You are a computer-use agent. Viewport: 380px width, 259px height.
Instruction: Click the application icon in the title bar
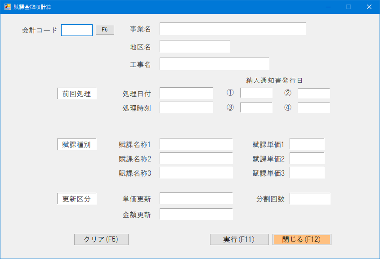pos(6,7)
